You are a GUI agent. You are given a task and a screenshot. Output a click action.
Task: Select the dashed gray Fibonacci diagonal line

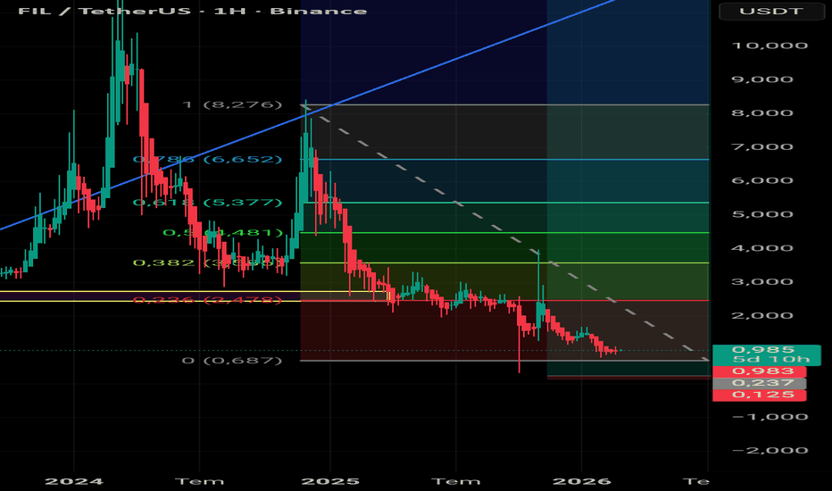tap(504, 232)
